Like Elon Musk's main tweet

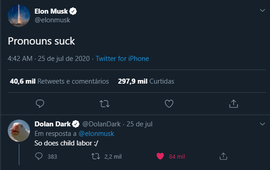(169, 104)
